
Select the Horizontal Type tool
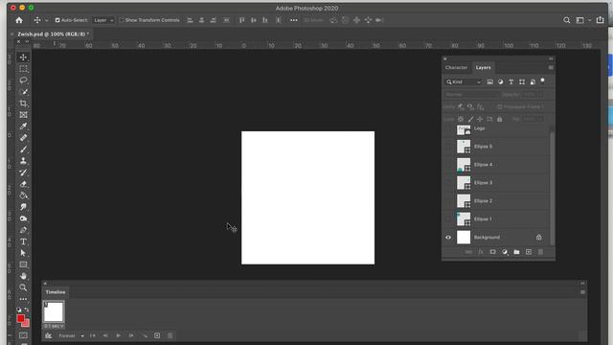(23, 241)
